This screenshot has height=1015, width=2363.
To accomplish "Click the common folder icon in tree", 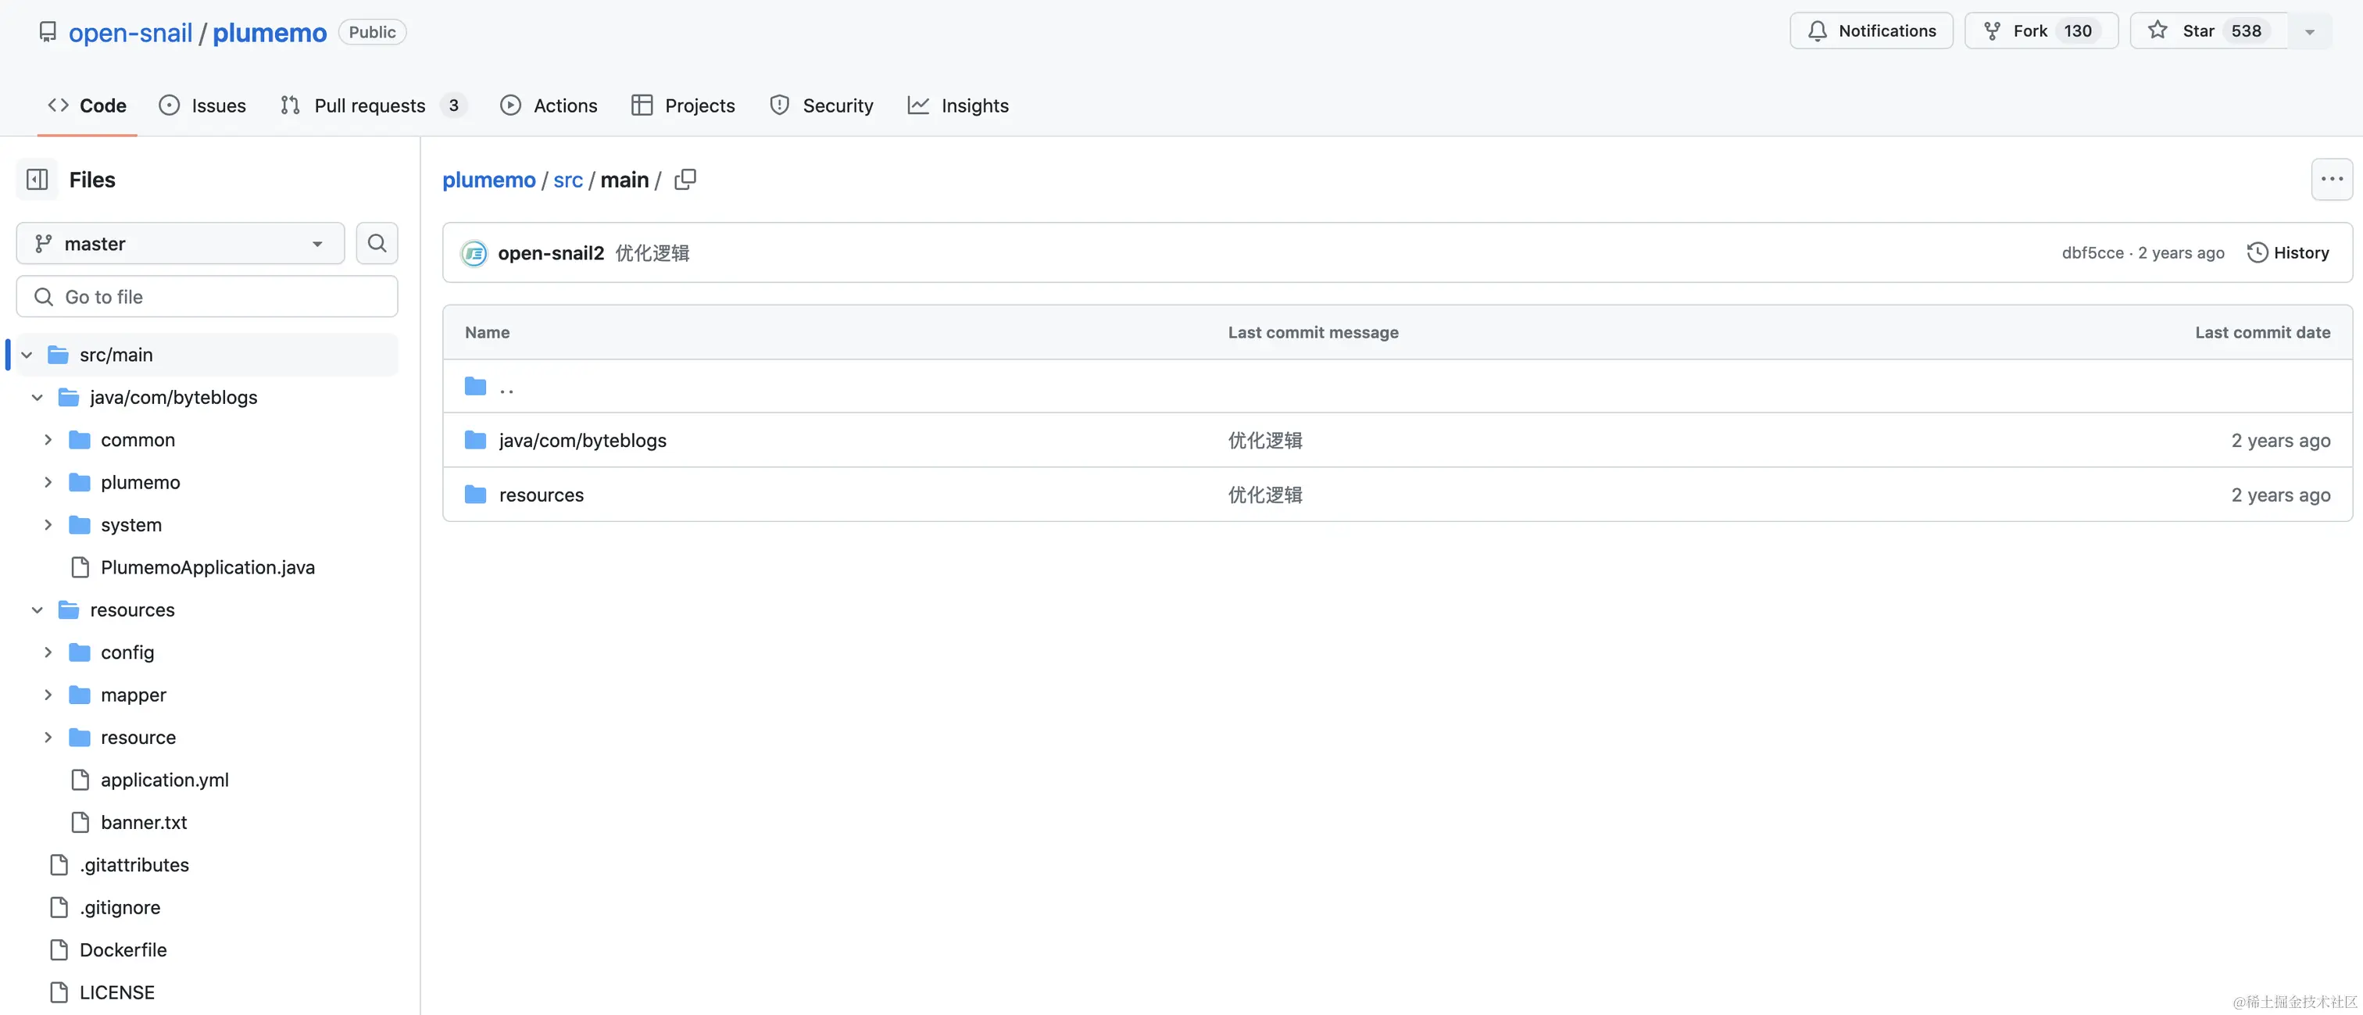I will pyautogui.click(x=80, y=440).
